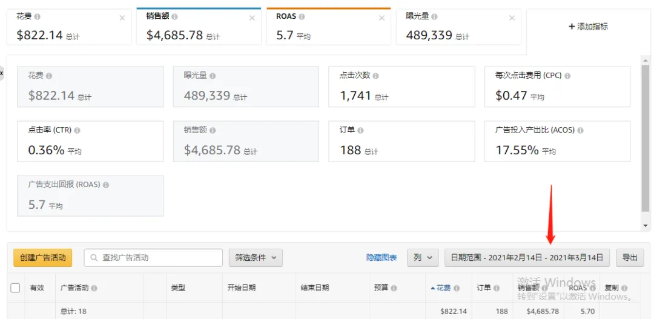Sort by 开始日期 column header
Image resolution: width=654 pixels, height=319 pixels.
[242, 288]
